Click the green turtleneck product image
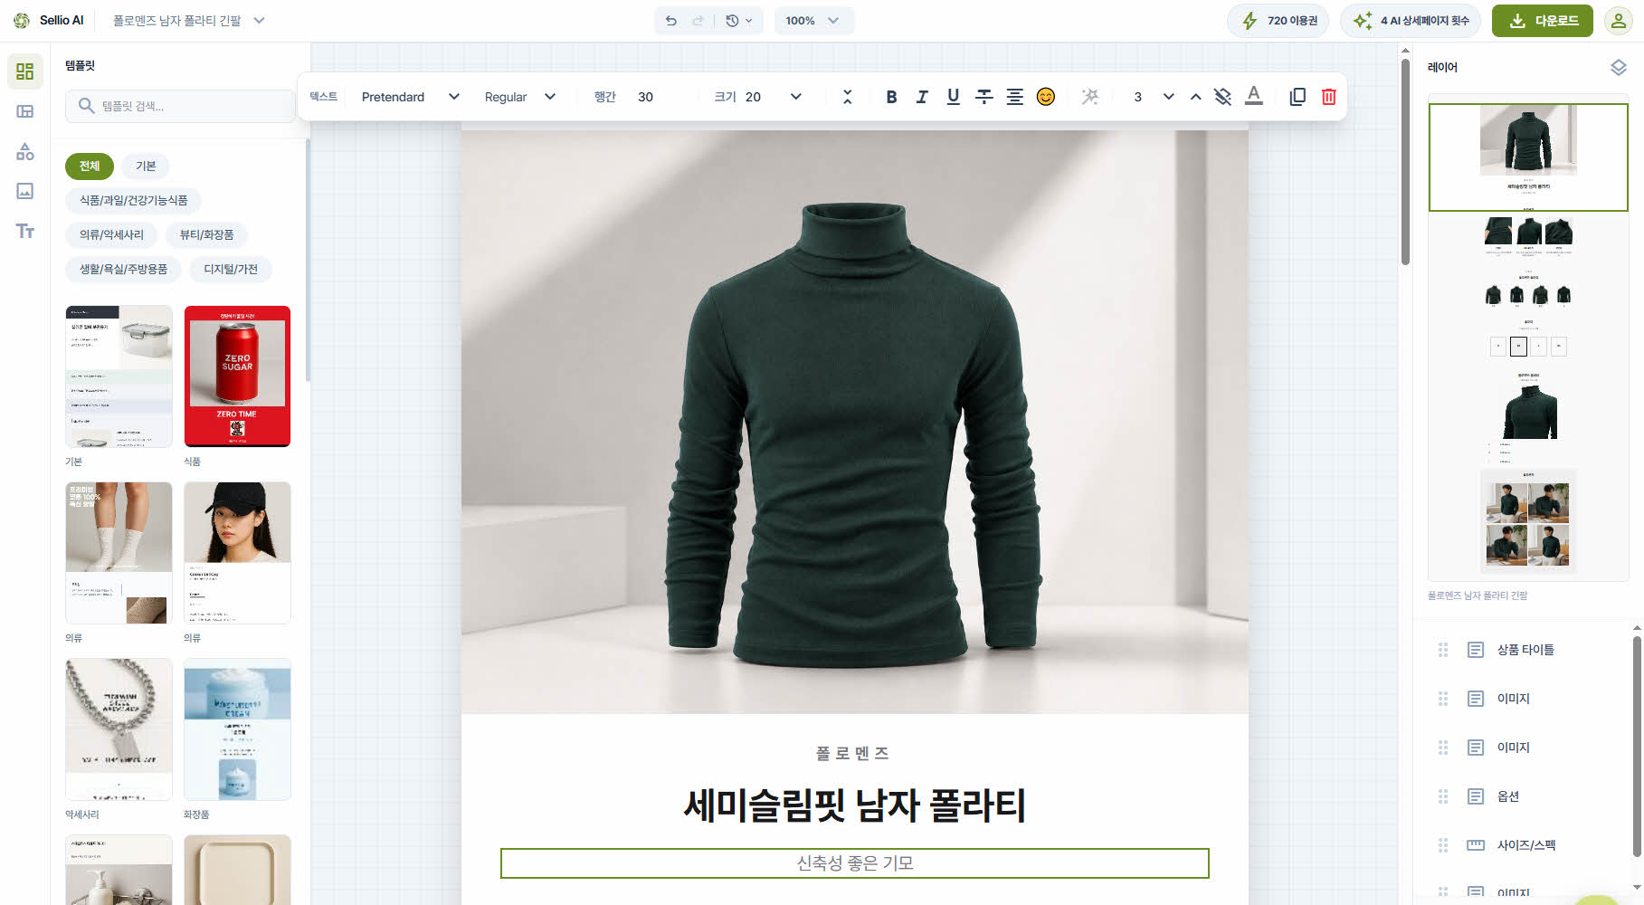1644x905 pixels. click(x=855, y=422)
